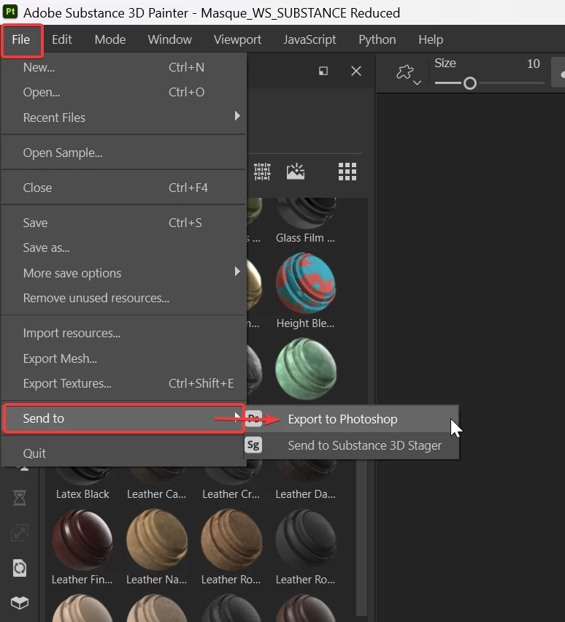Click Save in the File menu
565x622 pixels.
pyautogui.click(x=124, y=223)
